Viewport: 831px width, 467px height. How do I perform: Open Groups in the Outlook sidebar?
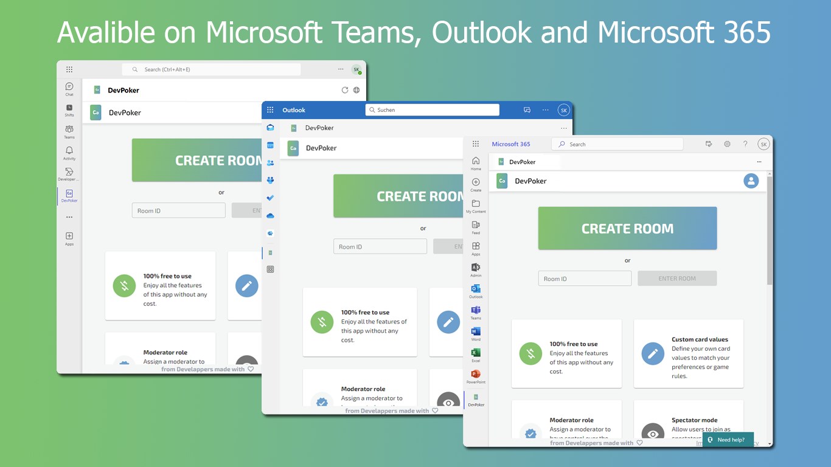pos(270,181)
